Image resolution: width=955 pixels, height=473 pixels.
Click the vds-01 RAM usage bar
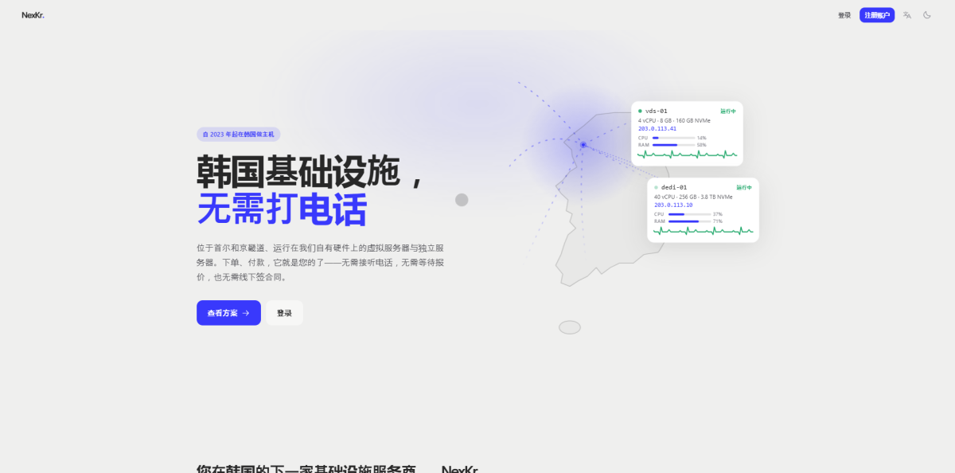pyautogui.click(x=673, y=145)
